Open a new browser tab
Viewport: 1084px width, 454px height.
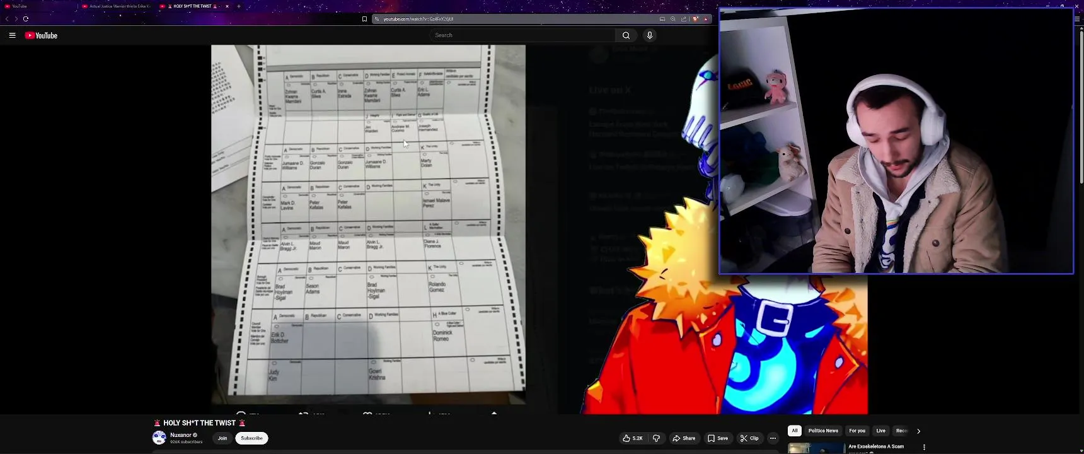[239, 6]
